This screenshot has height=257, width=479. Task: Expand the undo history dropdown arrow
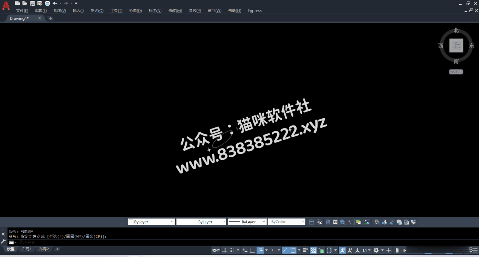click(x=60, y=3)
